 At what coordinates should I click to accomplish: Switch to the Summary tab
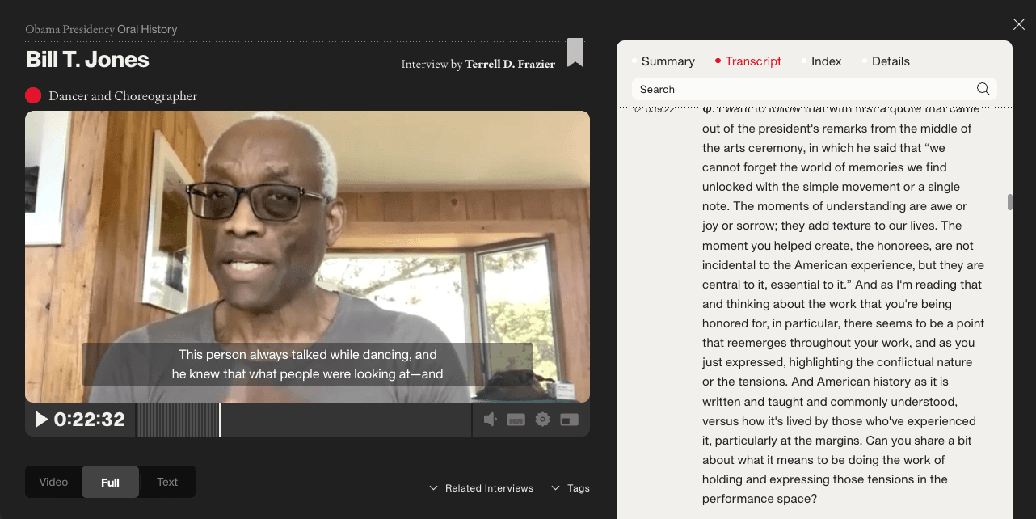click(x=668, y=61)
